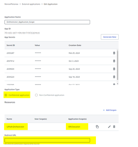The height and width of the screenshot is (147, 138).
Task: Open the External applications breadcrumb
Action: [31, 4]
